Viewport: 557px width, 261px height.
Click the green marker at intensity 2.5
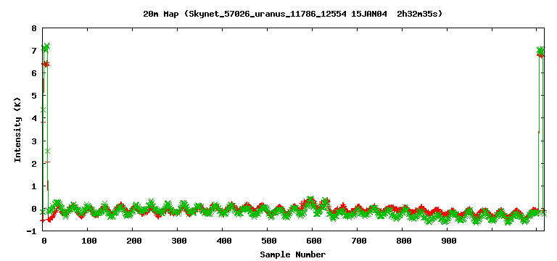click(48, 152)
